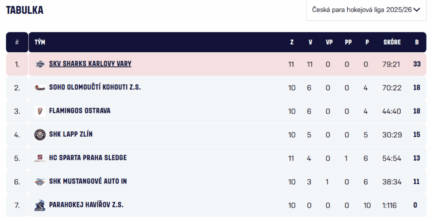The image size is (432, 221).
Task: Open the SHK LAPP Zlín team name
Action: coord(71,135)
